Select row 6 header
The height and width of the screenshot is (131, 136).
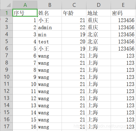(x=6, y=48)
